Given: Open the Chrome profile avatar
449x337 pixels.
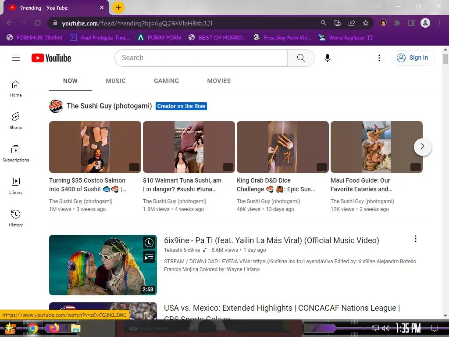Looking at the screenshot, I should point(425,23).
